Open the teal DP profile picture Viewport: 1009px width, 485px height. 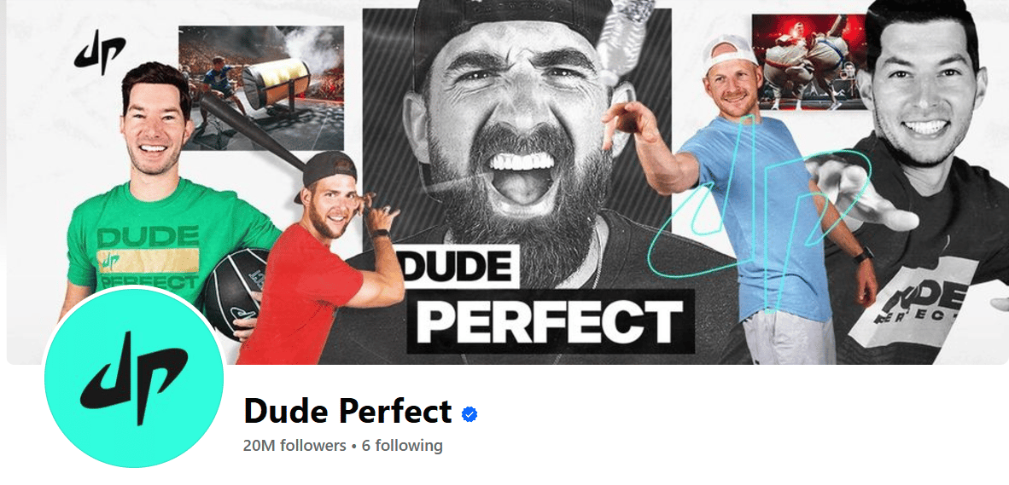134,378
